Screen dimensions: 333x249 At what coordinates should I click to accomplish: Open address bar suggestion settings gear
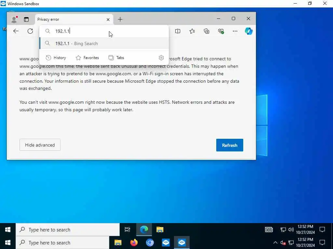click(x=161, y=58)
